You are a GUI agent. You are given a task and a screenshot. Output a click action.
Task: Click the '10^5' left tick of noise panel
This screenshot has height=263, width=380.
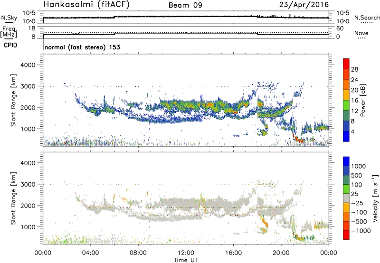(x=29, y=13)
